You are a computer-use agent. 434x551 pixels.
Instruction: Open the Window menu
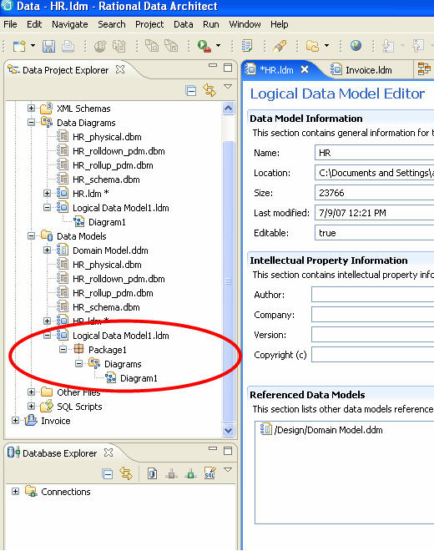pyautogui.click(x=245, y=24)
